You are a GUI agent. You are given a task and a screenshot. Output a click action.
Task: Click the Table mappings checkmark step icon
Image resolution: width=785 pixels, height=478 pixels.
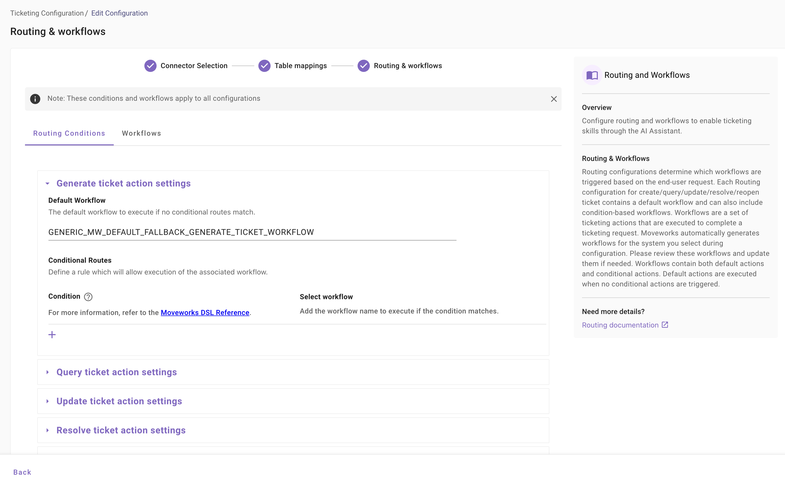[x=264, y=66]
